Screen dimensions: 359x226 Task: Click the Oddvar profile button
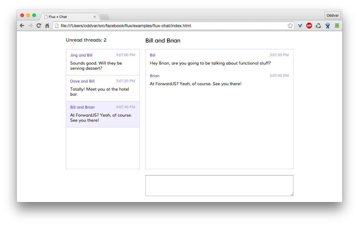click(332, 16)
